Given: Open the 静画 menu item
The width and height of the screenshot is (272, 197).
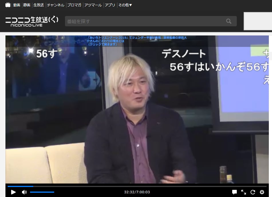Looking at the screenshot, I should [x=27, y=5].
